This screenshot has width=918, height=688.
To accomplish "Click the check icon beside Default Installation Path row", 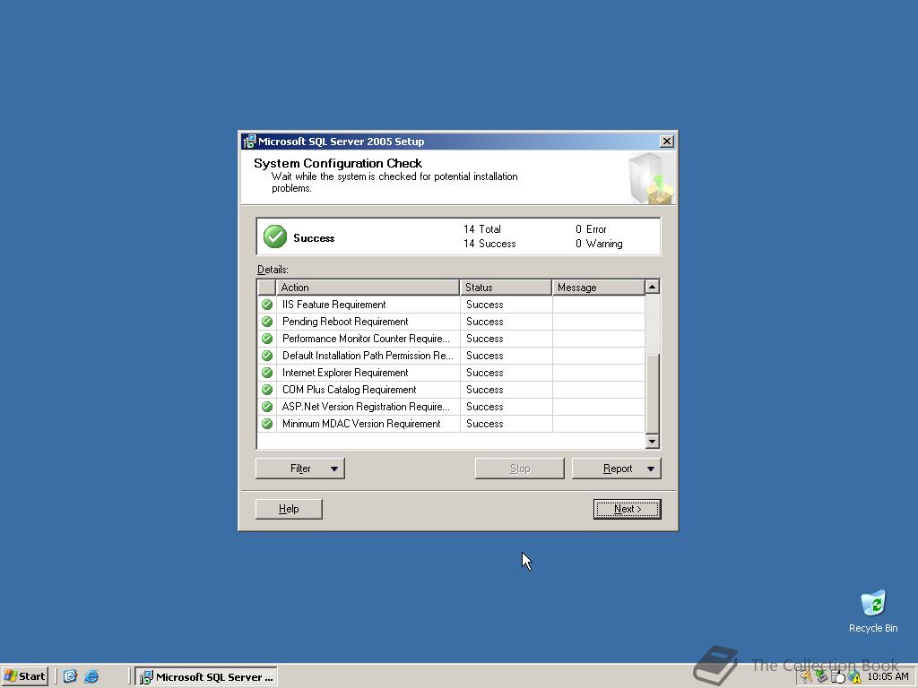I will [267, 355].
